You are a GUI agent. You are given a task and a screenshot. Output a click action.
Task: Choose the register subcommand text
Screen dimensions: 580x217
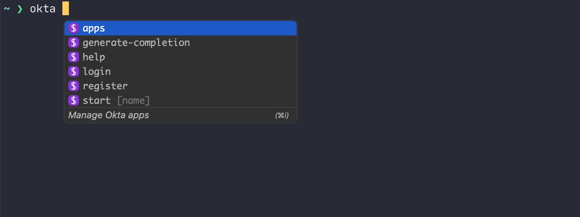point(105,86)
